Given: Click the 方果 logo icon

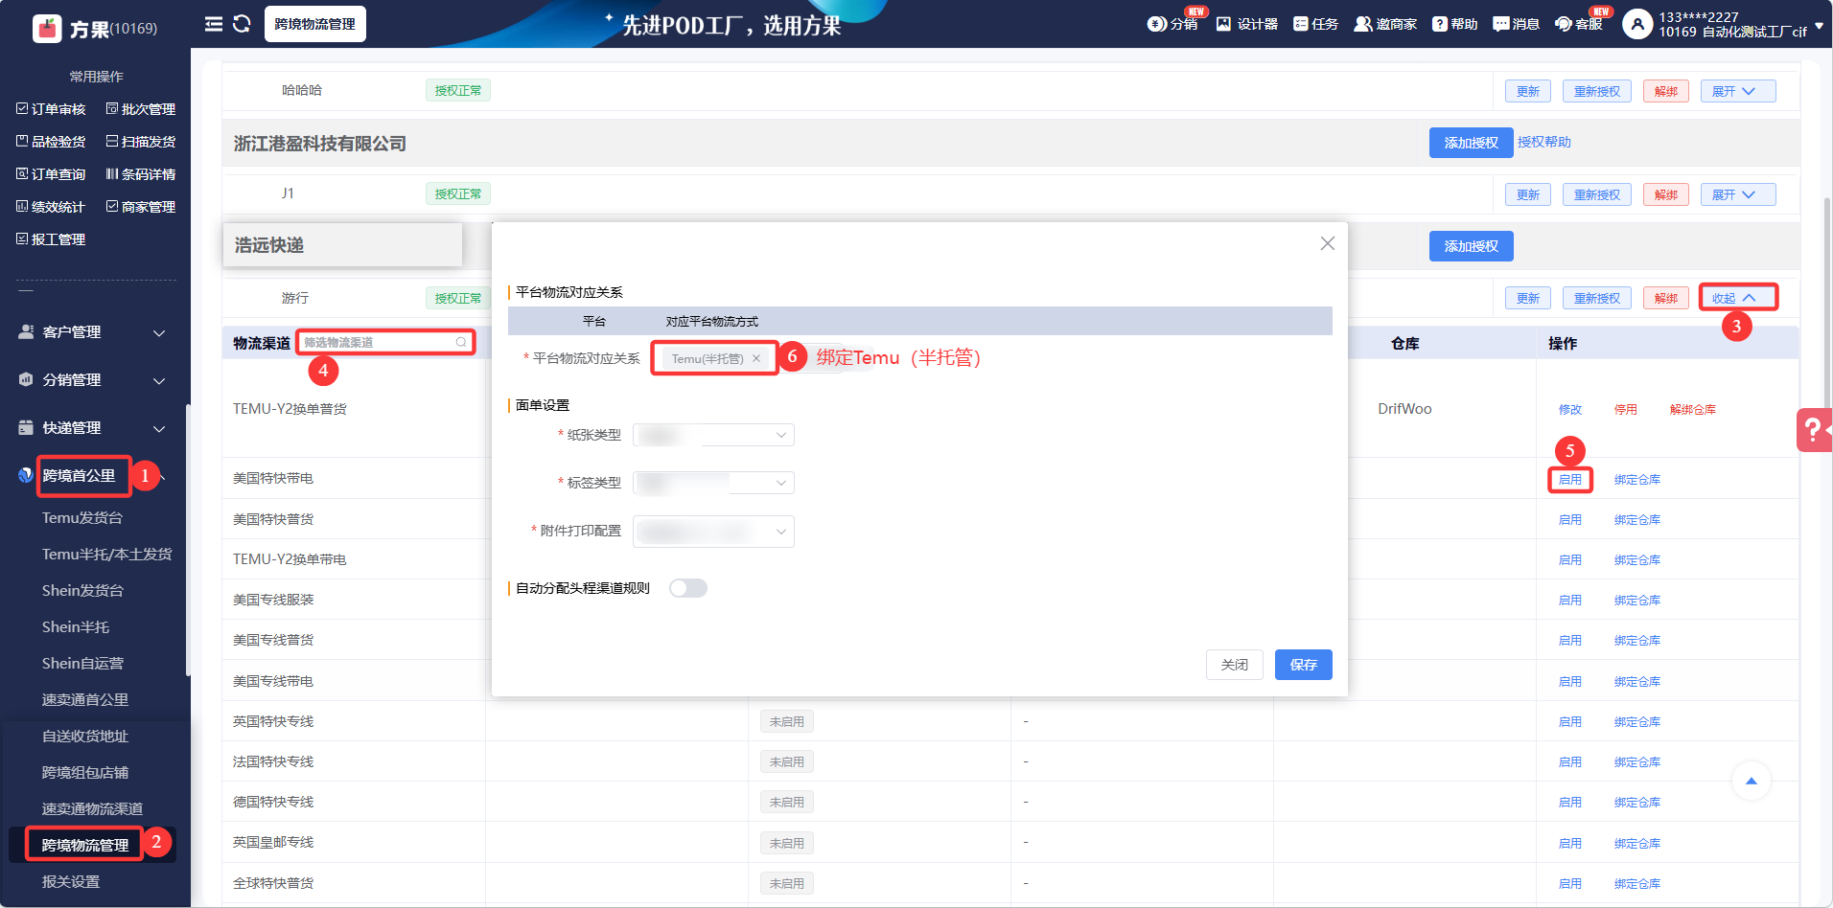Looking at the screenshot, I should tap(47, 29).
